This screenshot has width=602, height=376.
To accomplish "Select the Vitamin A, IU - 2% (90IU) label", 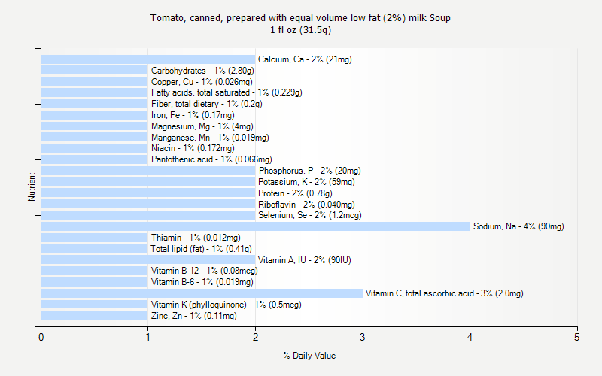I will (305, 260).
